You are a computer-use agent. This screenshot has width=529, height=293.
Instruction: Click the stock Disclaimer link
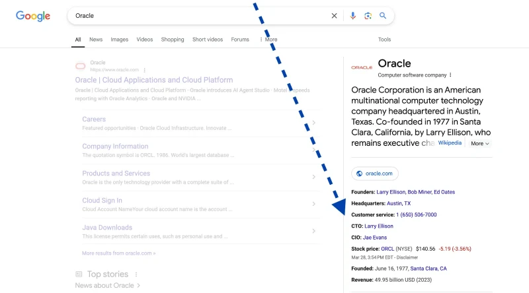[x=407, y=257]
